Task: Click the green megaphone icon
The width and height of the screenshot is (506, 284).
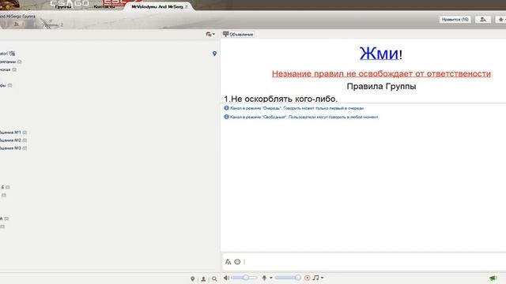Action: (493, 278)
